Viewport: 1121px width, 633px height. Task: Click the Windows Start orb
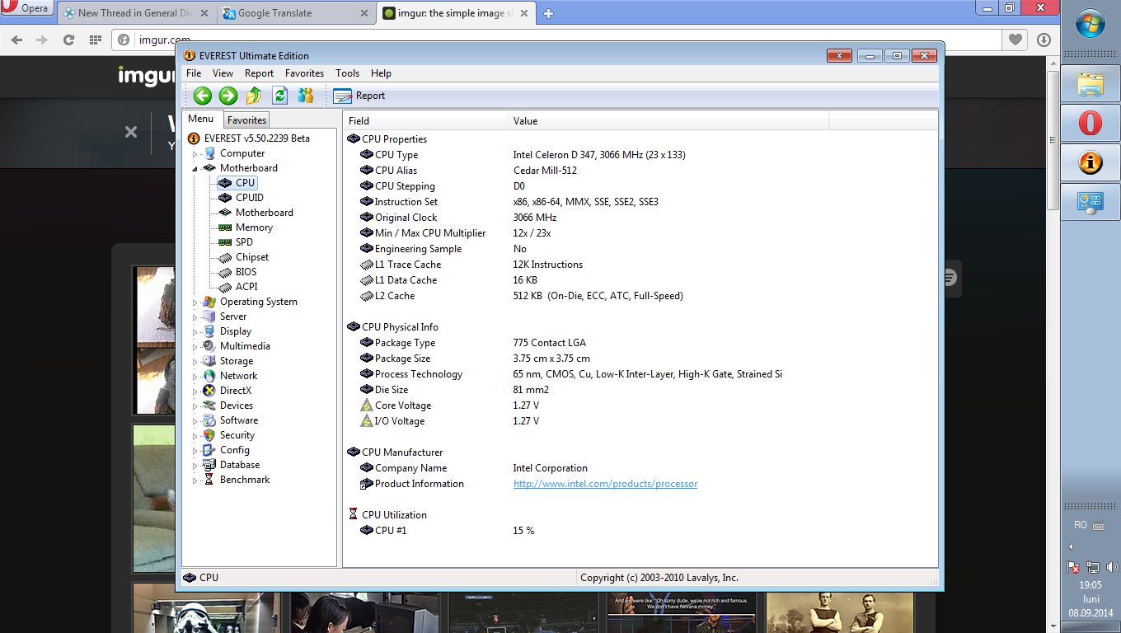coord(1090,23)
